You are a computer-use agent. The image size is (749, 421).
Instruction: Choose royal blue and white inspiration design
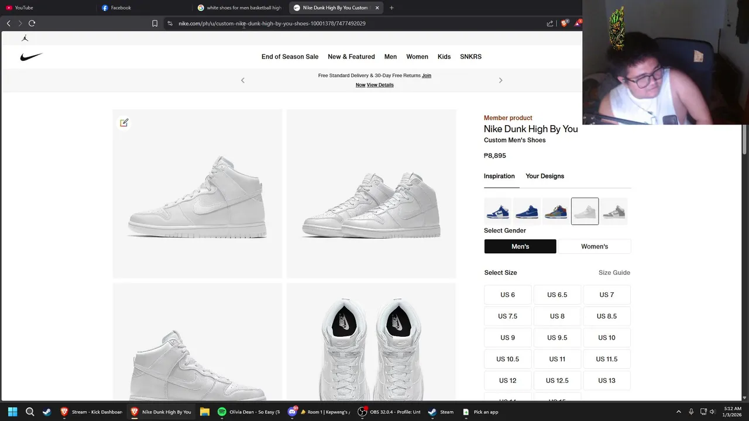pyautogui.click(x=498, y=211)
